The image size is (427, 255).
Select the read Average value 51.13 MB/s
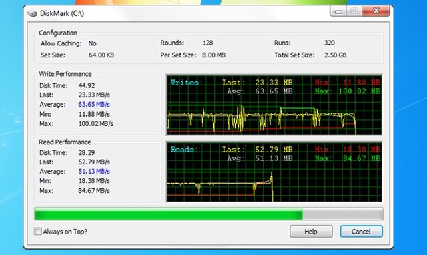pos(94,171)
